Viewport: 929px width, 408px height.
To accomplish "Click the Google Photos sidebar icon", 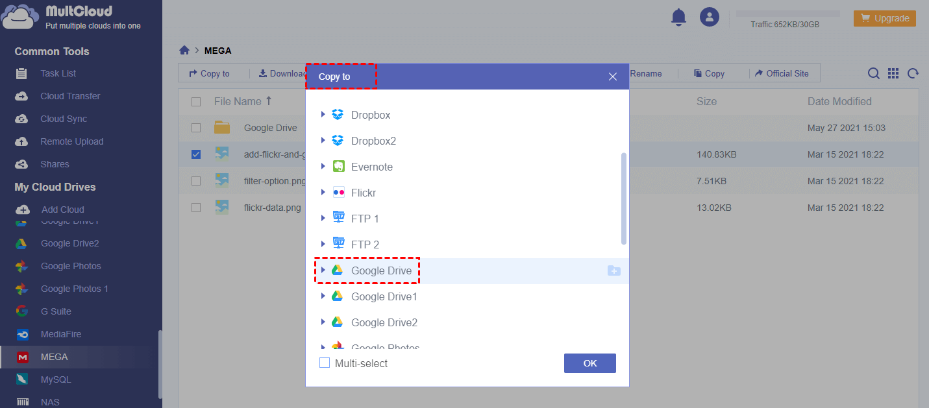I will pos(21,266).
